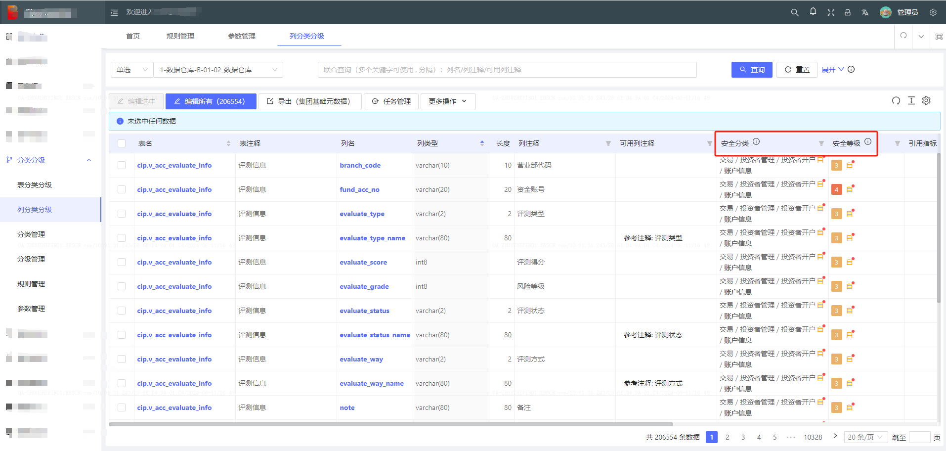Image resolution: width=946 pixels, height=451 pixels.
Task: Open the 单选 selection mode dropdown
Action: 131,70
